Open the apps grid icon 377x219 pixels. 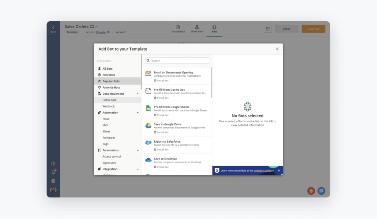pos(268,29)
